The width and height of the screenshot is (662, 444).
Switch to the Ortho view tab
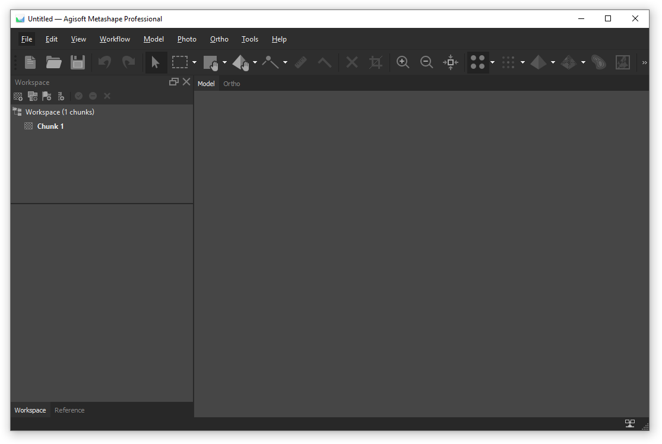232,84
